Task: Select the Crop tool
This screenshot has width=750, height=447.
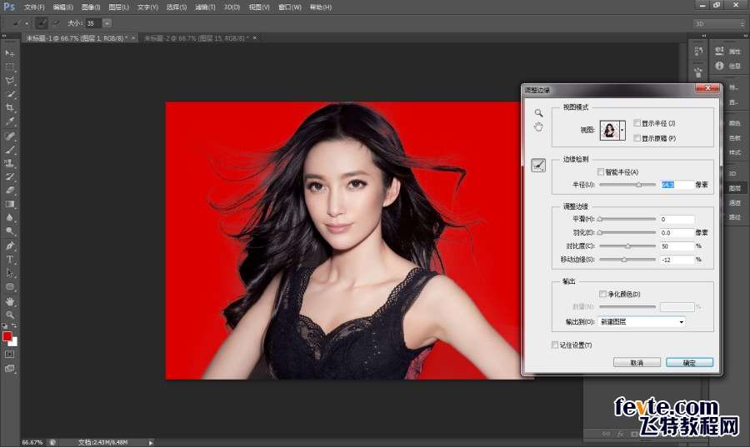Action: 9,108
